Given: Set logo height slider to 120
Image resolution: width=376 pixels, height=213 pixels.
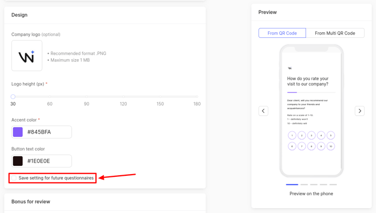Looking at the screenshot, I should coord(124,96).
